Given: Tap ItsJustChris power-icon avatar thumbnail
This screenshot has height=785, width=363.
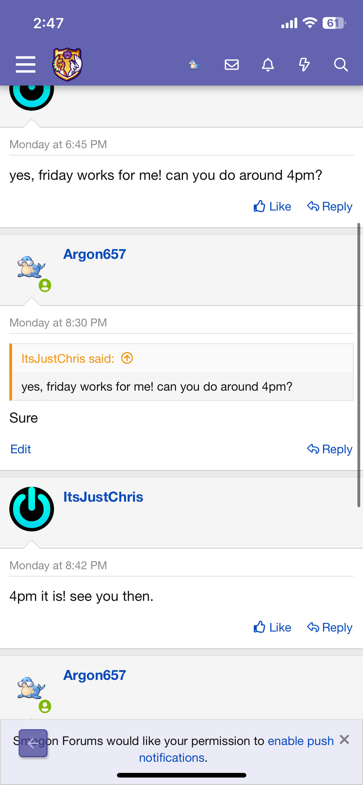Looking at the screenshot, I should pyautogui.click(x=32, y=509).
